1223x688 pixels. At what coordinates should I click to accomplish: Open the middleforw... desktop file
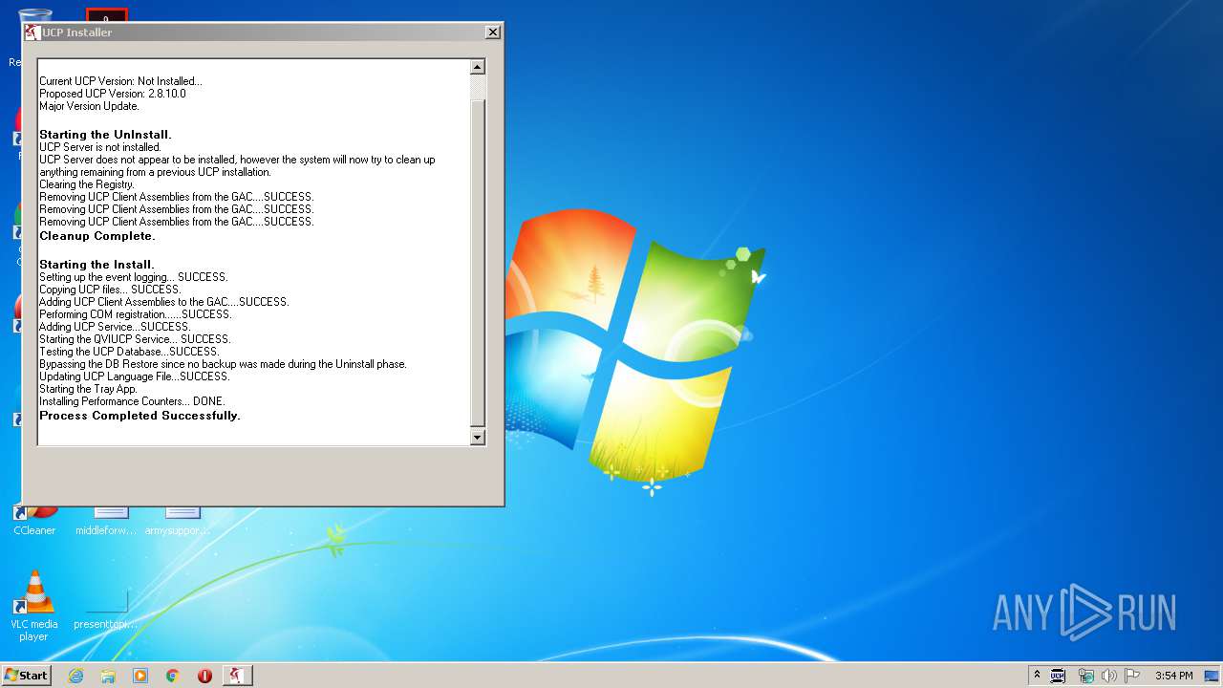pyautogui.click(x=106, y=521)
